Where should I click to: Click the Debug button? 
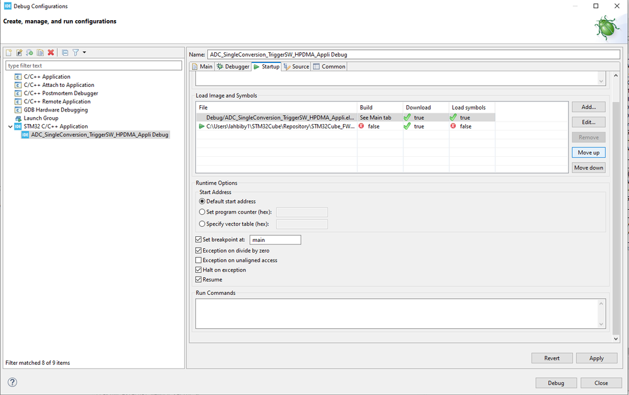pyautogui.click(x=556, y=383)
